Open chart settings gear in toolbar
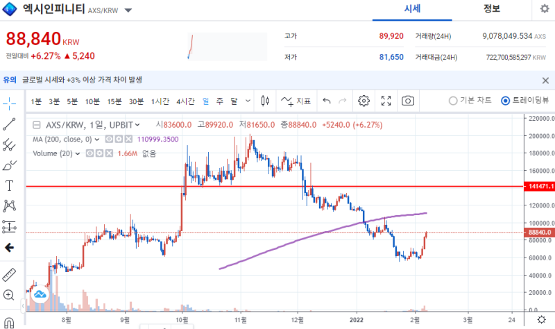This screenshot has height=329, width=555. click(364, 101)
